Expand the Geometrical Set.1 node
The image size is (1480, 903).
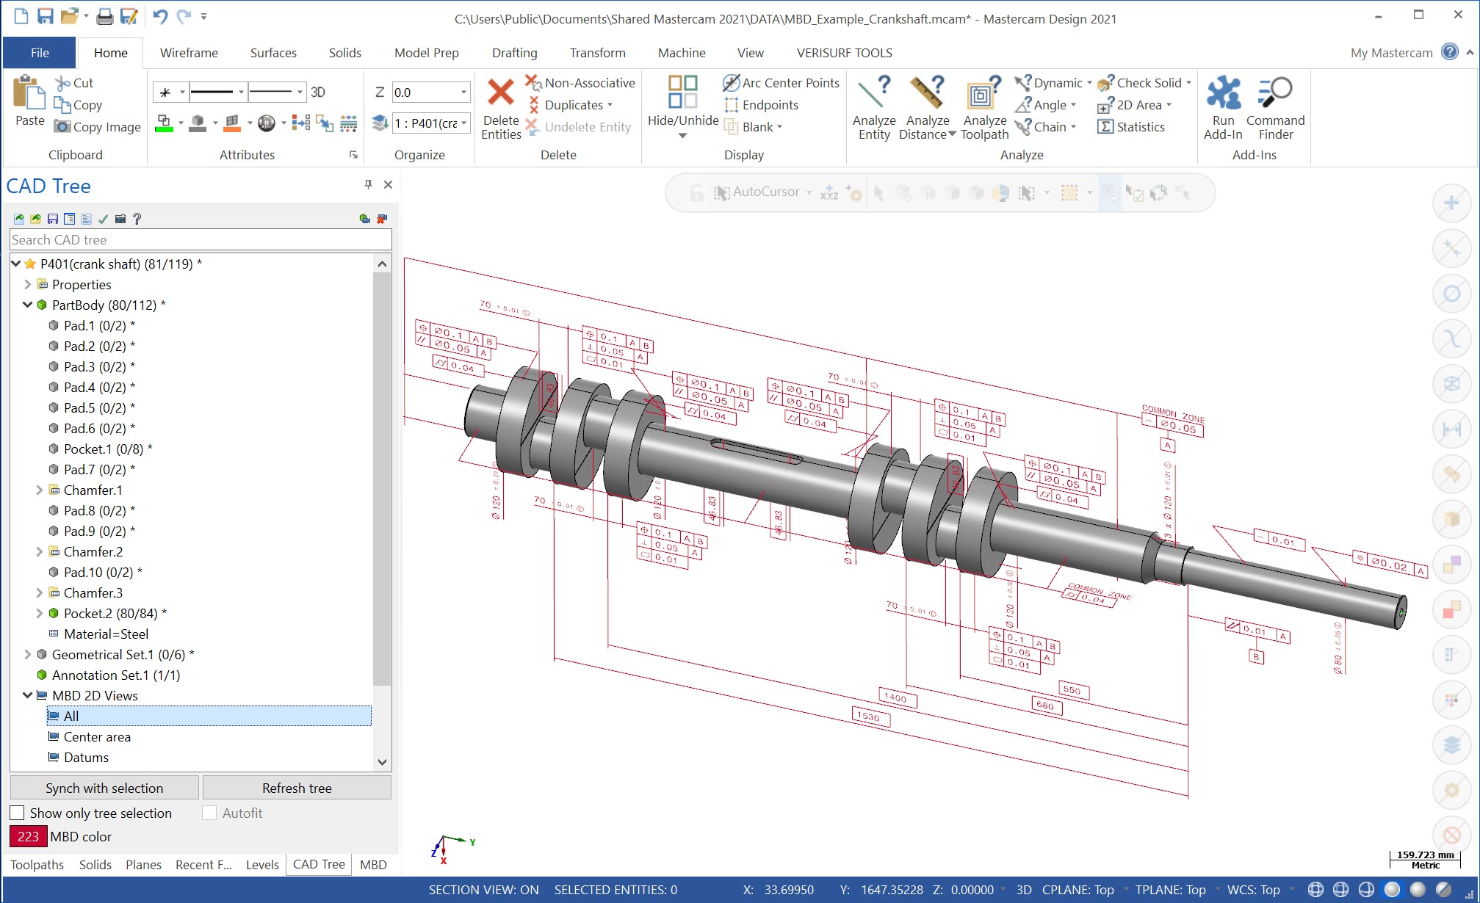27,654
